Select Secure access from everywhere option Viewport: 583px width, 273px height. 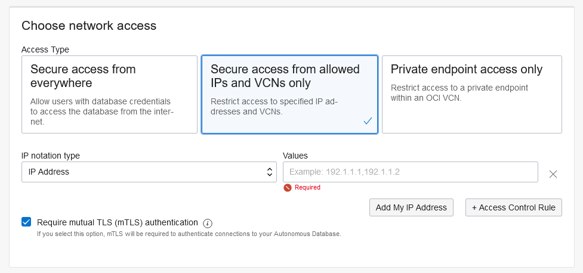(x=109, y=94)
